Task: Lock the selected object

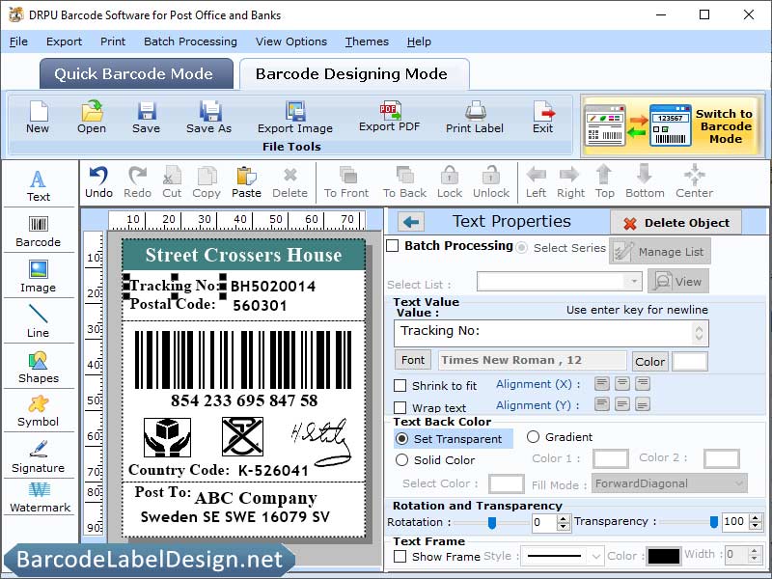Action: [450, 182]
